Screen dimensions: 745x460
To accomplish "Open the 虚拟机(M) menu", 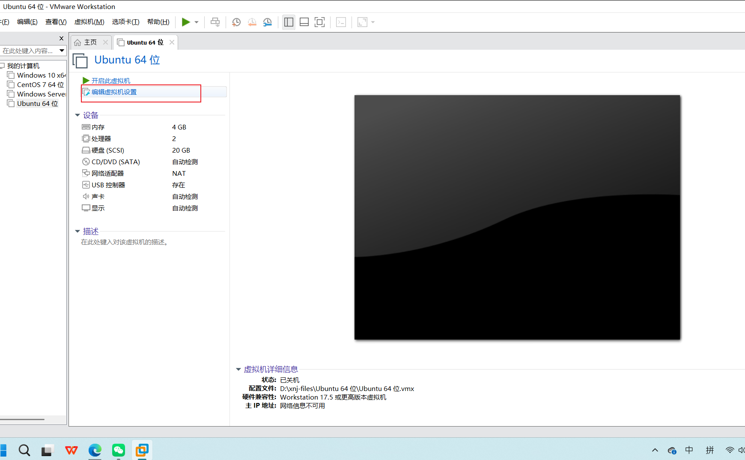I will point(89,22).
